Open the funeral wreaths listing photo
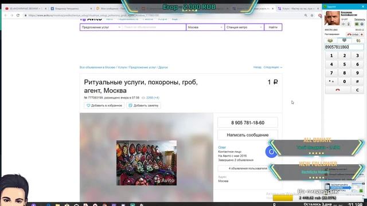 [x=147, y=163]
